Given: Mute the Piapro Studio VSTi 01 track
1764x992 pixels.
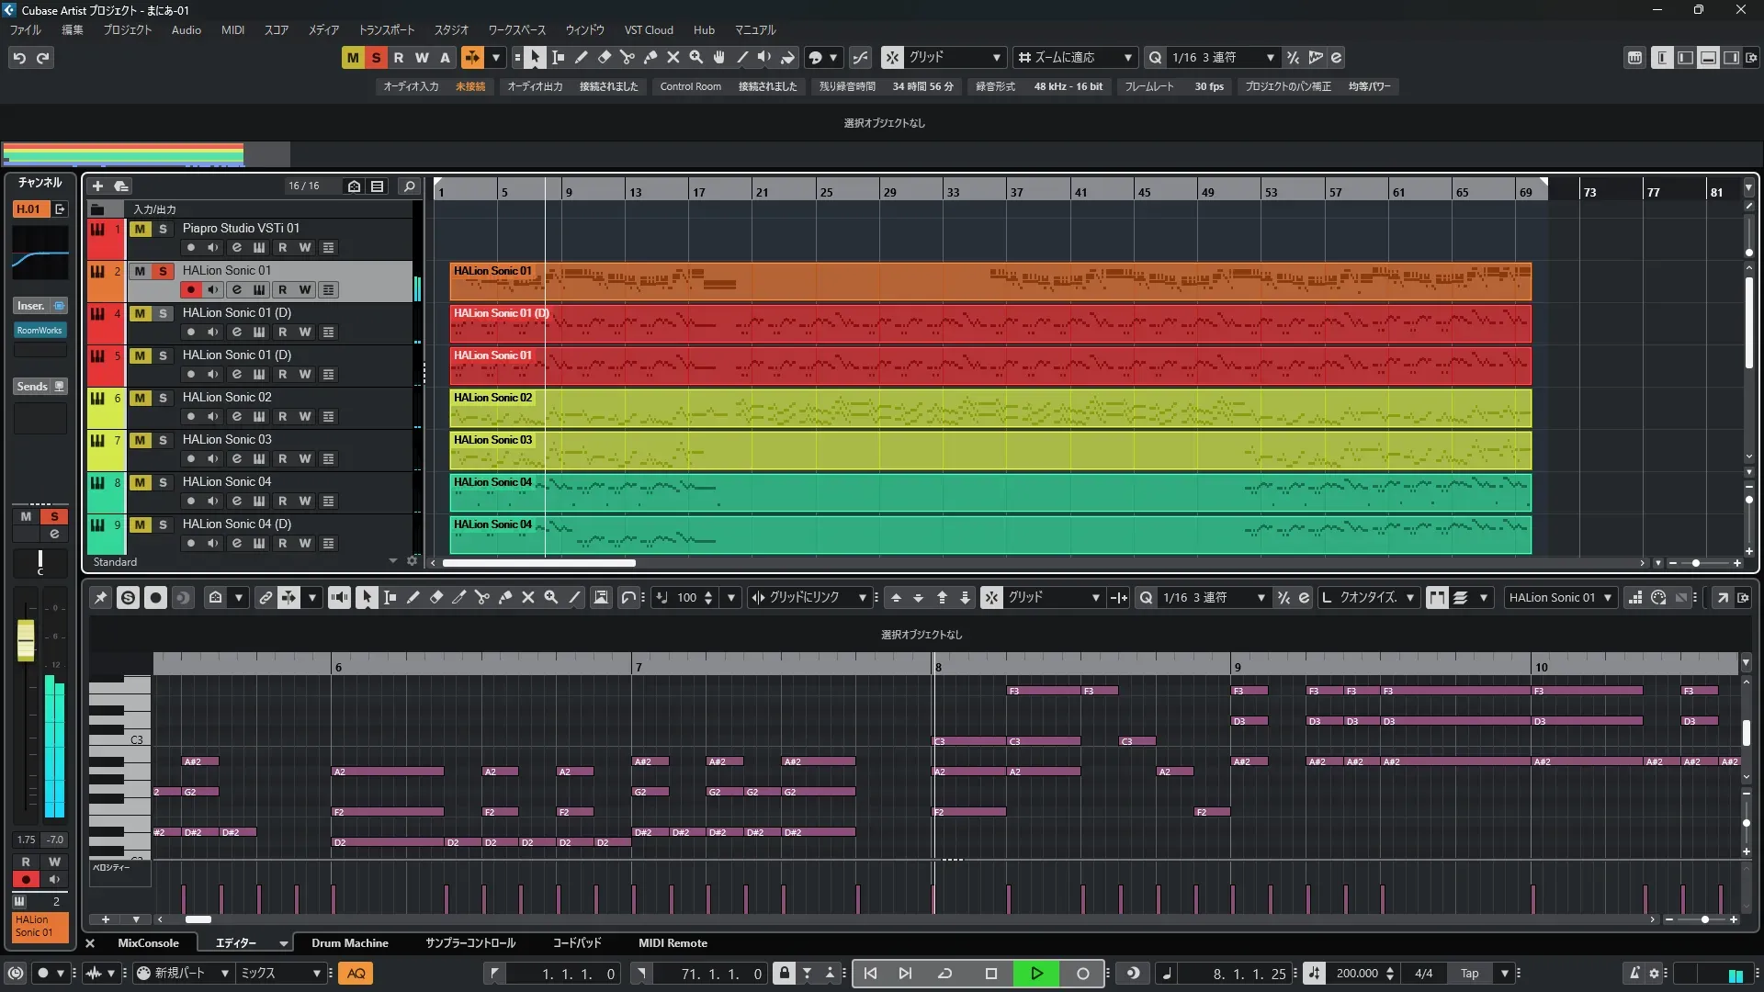Looking at the screenshot, I should [140, 229].
